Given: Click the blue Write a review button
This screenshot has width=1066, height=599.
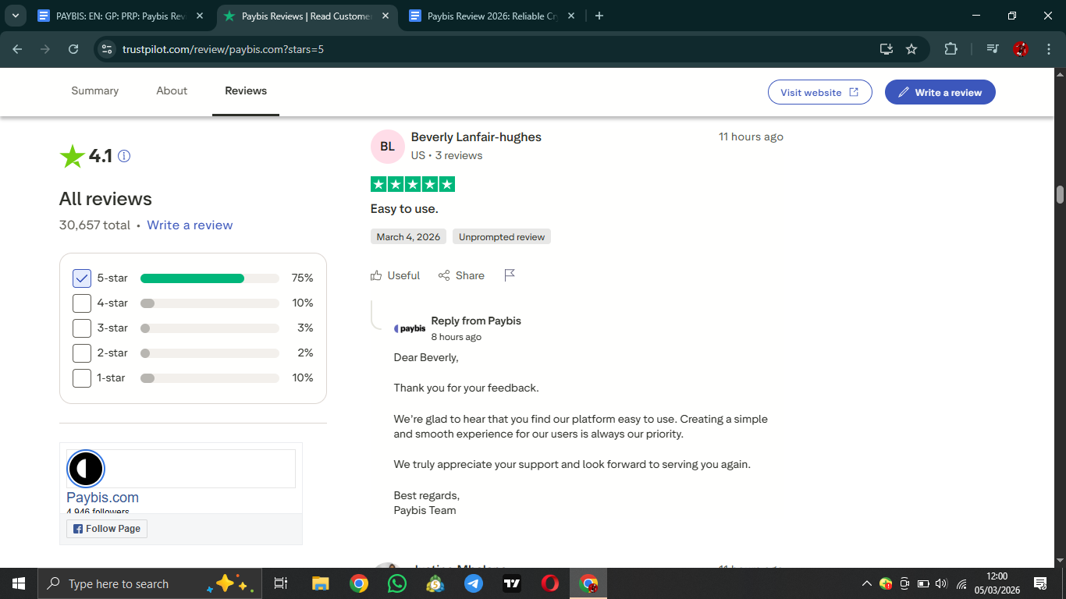Looking at the screenshot, I should [x=940, y=92].
